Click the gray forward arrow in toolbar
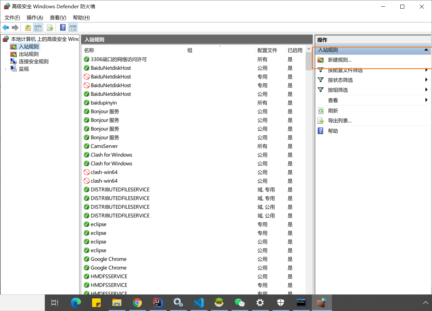The width and height of the screenshot is (432, 311). [15, 27]
